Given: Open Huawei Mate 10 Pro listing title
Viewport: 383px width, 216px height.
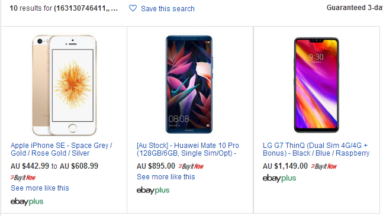Looking at the screenshot, I should pos(188,149).
